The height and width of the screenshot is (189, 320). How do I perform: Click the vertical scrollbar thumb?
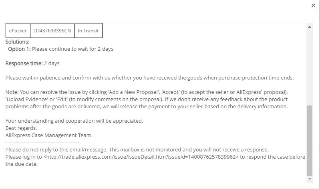(310, 140)
